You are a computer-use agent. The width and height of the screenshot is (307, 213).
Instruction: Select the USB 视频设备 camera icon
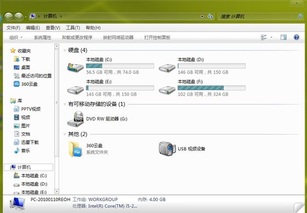(x=167, y=149)
